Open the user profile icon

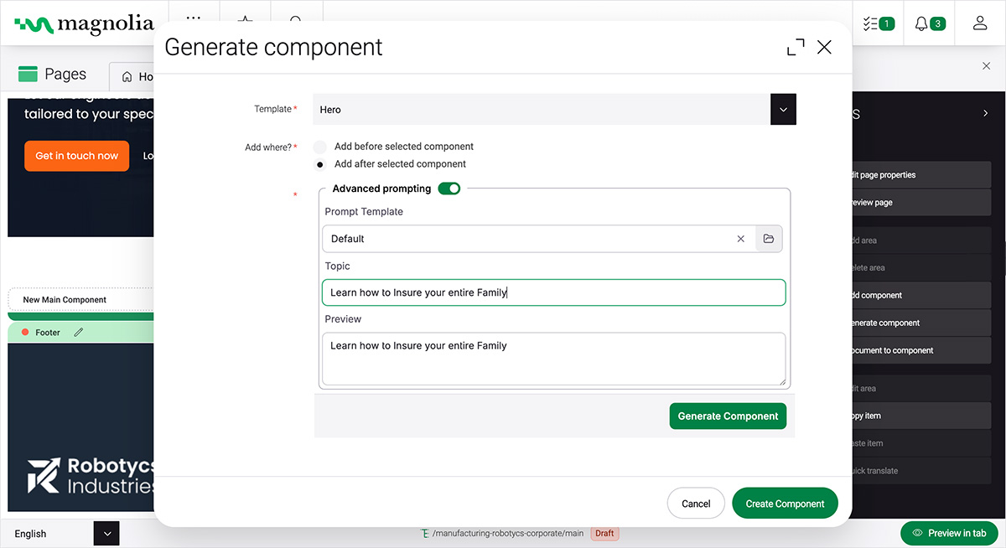(x=979, y=23)
